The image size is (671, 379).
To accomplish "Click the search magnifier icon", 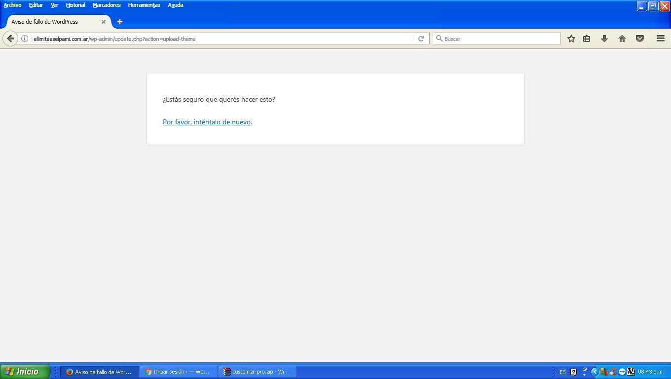I will (439, 38).
